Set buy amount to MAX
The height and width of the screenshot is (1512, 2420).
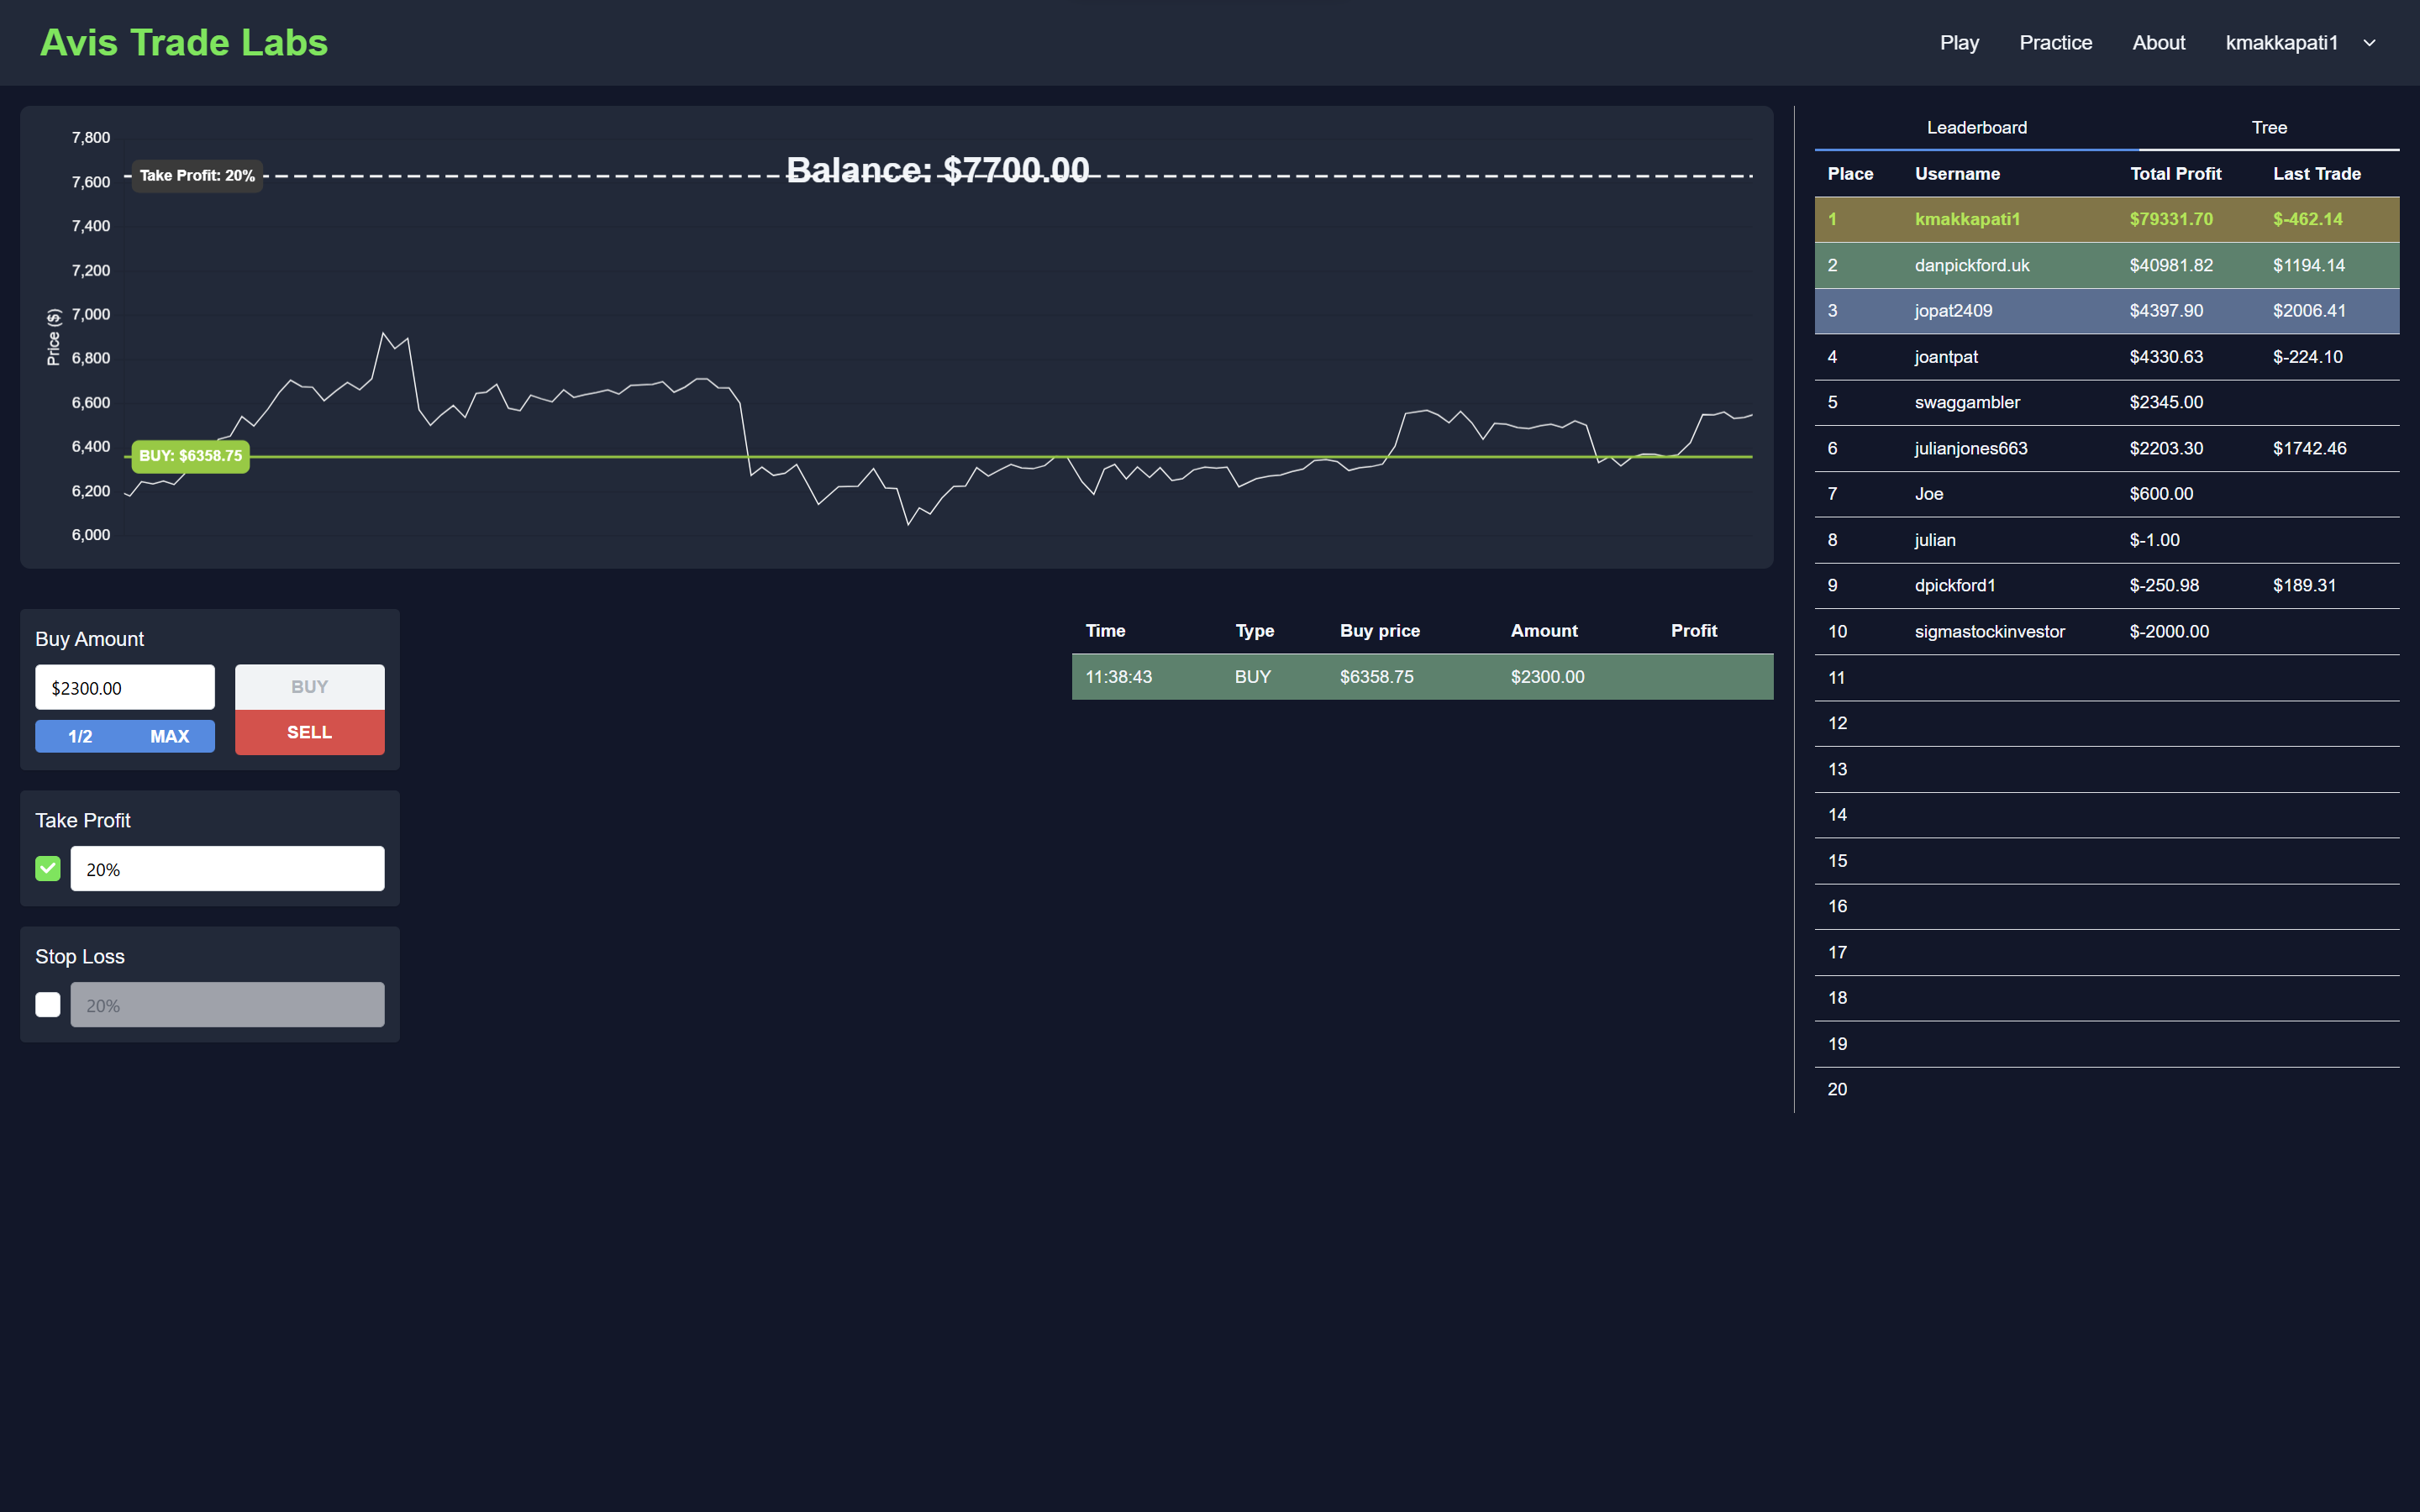(x=169, y=736)
